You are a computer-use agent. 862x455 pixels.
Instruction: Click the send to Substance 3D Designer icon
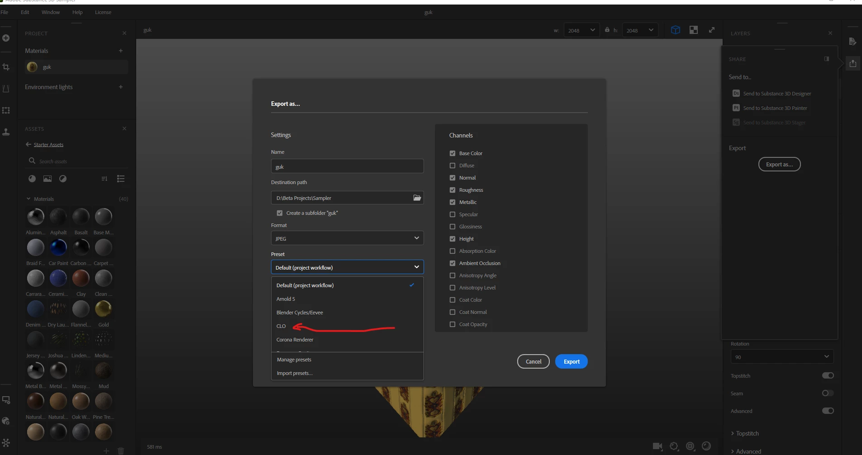click(x=736, y=93)
